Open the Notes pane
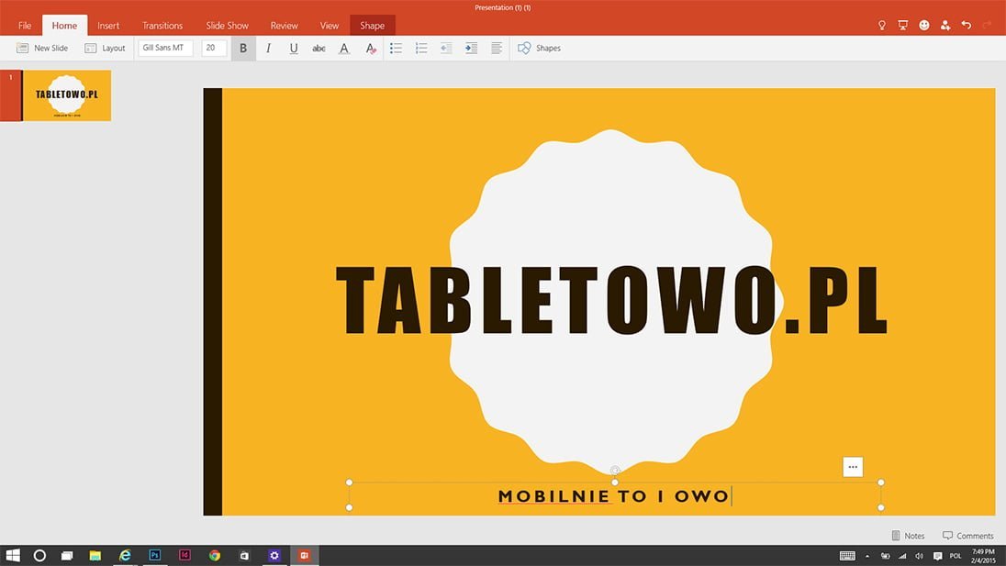This screenshot has width=1006, height=566. click(x=908, y=536)
